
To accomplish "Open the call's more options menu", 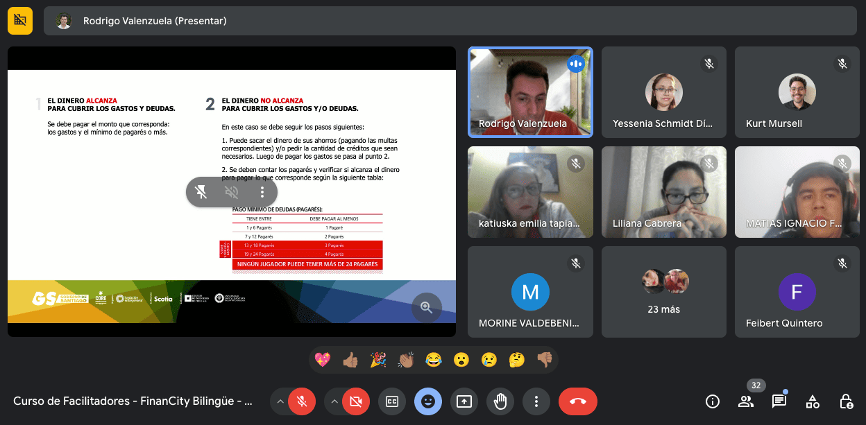I will [536, 401].
